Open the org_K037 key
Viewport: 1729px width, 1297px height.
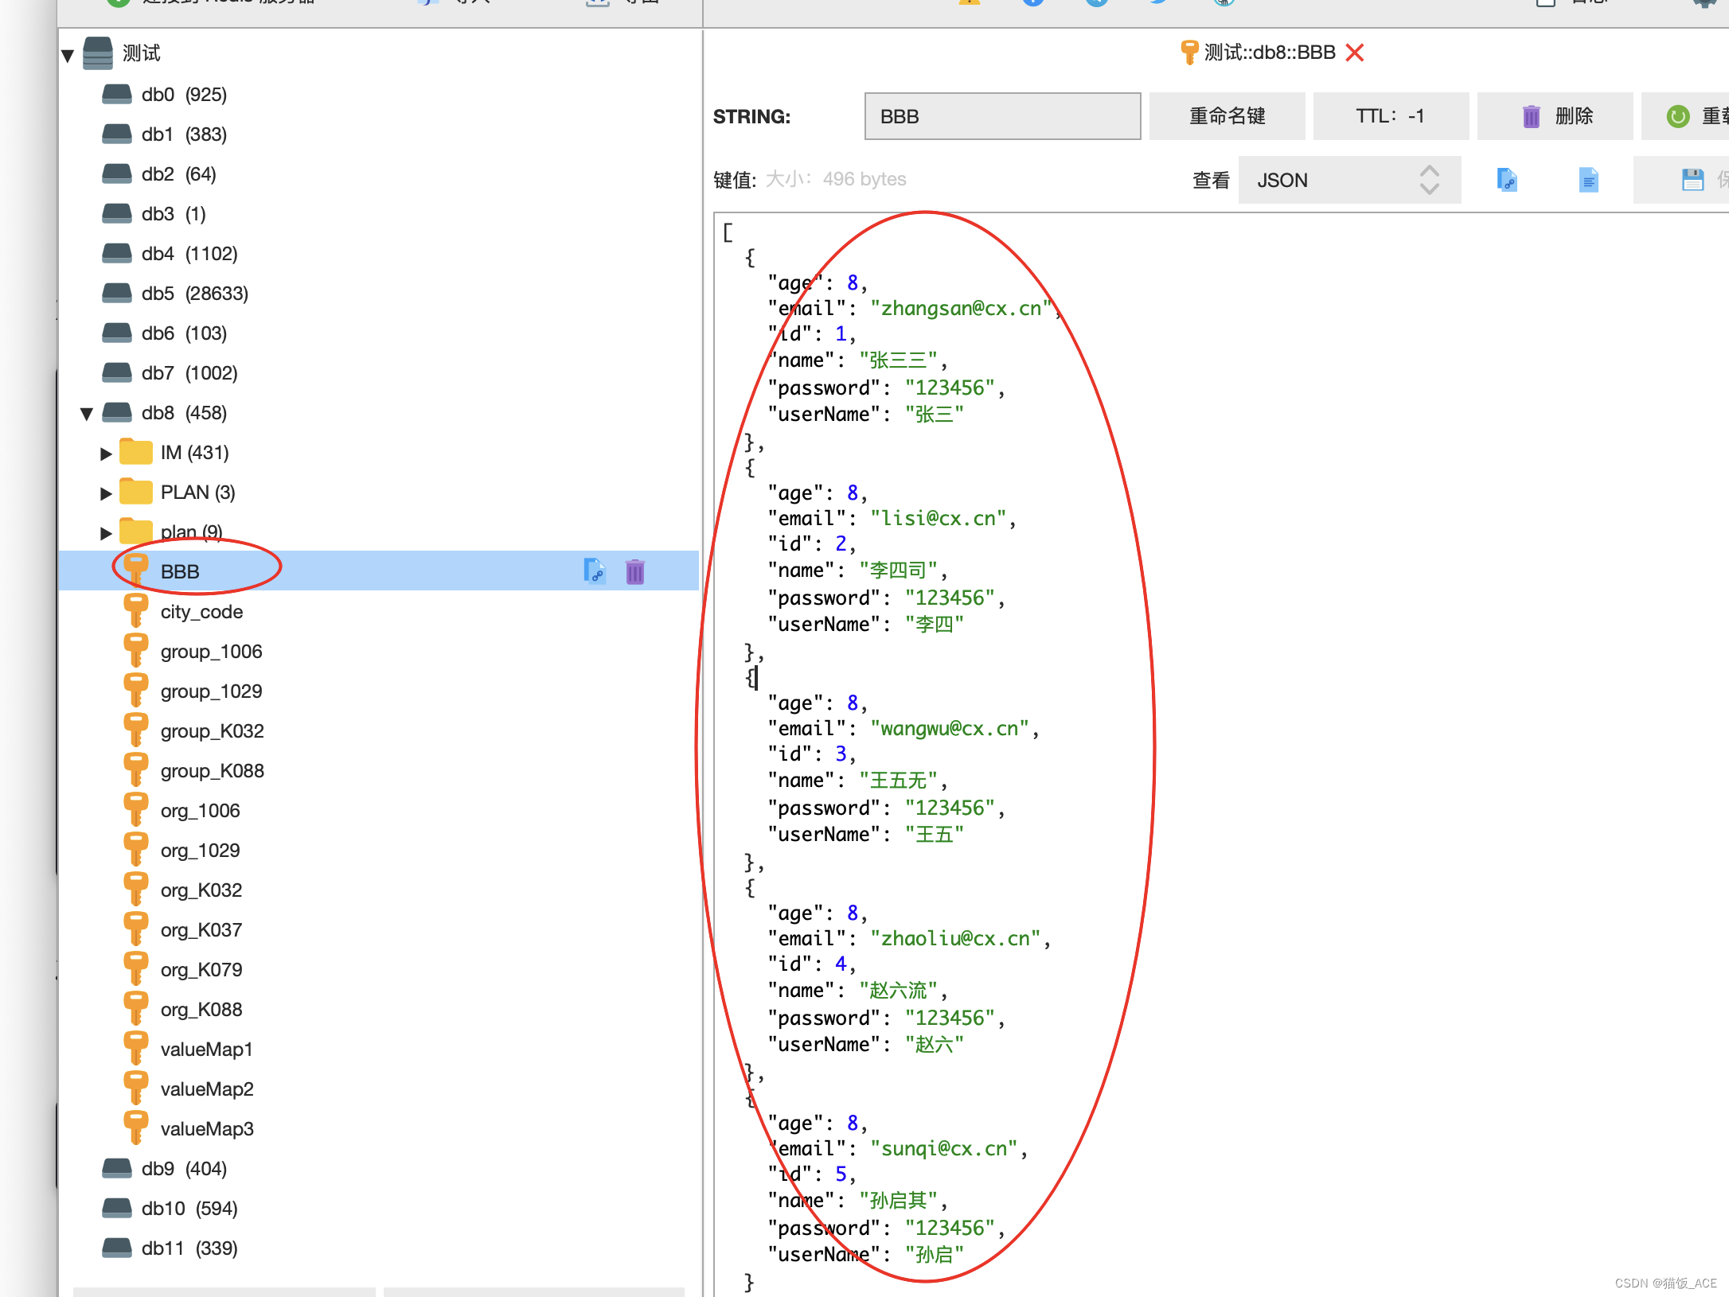point(201,930)
